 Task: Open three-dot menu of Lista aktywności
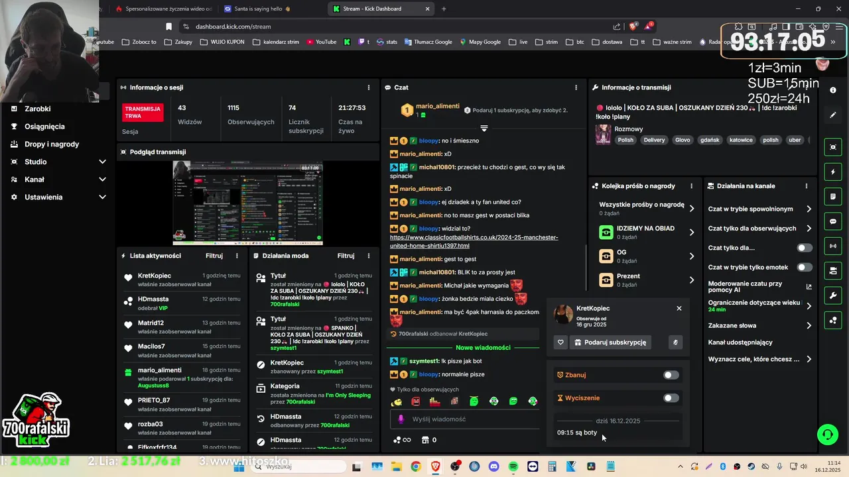pos(237,256)
